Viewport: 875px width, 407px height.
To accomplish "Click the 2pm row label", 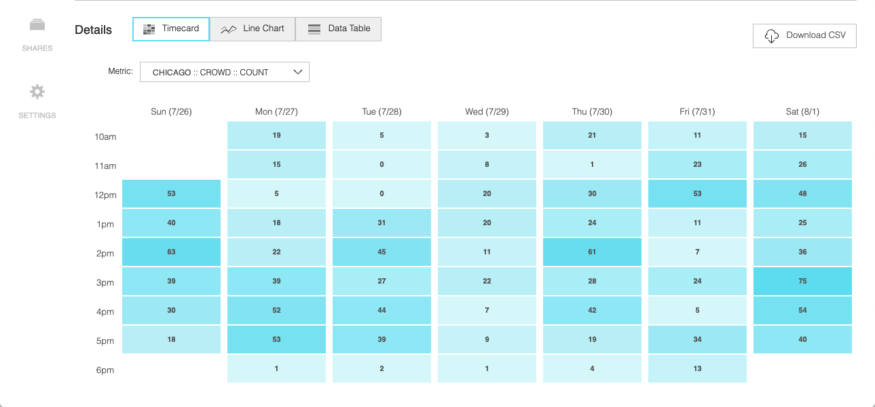I will point(105,254).
